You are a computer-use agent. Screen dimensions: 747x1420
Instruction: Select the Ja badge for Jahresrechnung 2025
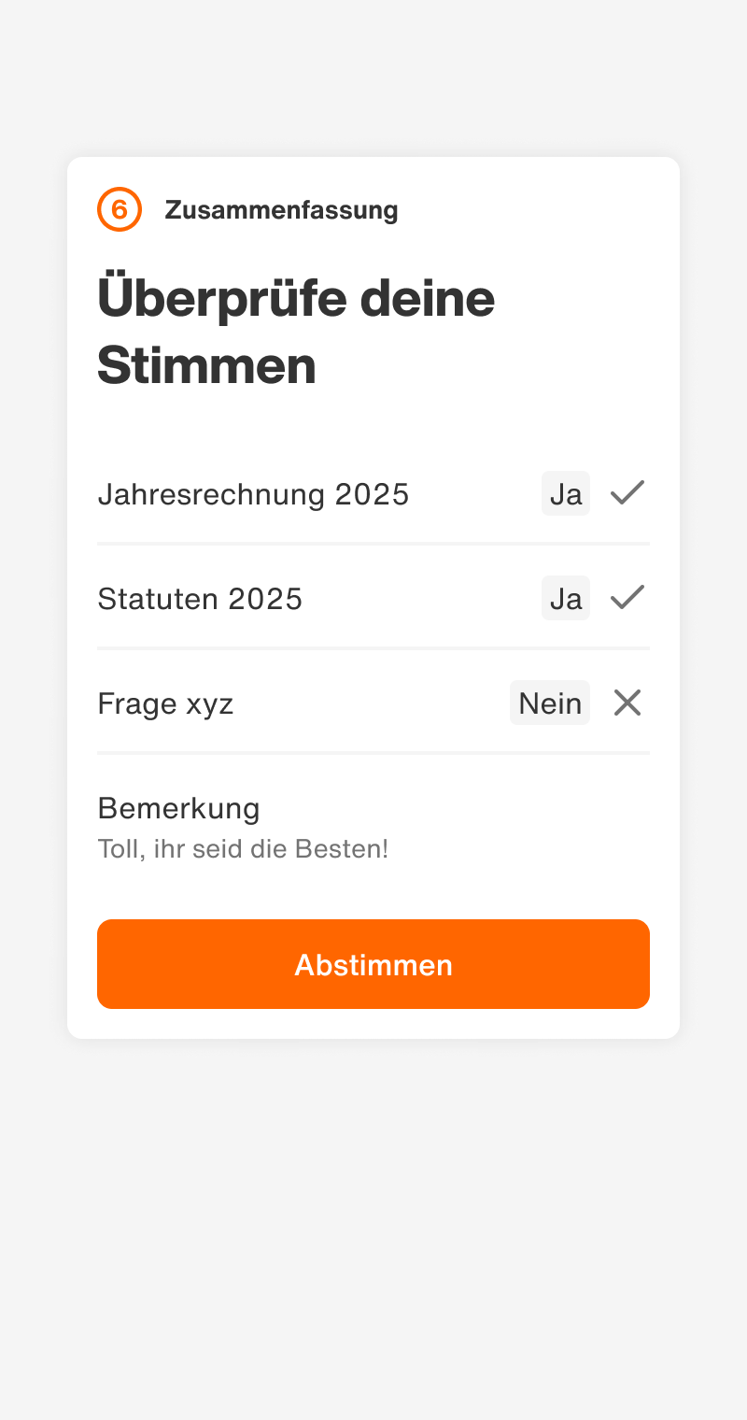pos(566,493)
